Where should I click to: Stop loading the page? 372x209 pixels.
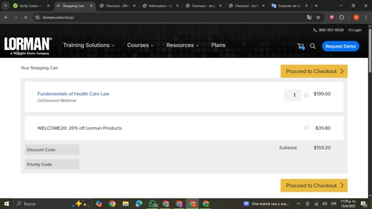[26, 17]
